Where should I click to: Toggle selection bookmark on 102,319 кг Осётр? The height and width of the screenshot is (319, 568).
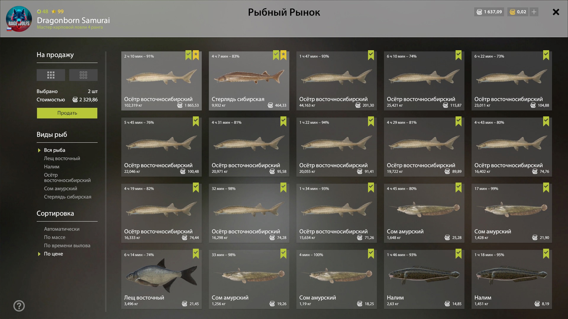[x=188, y=55]
